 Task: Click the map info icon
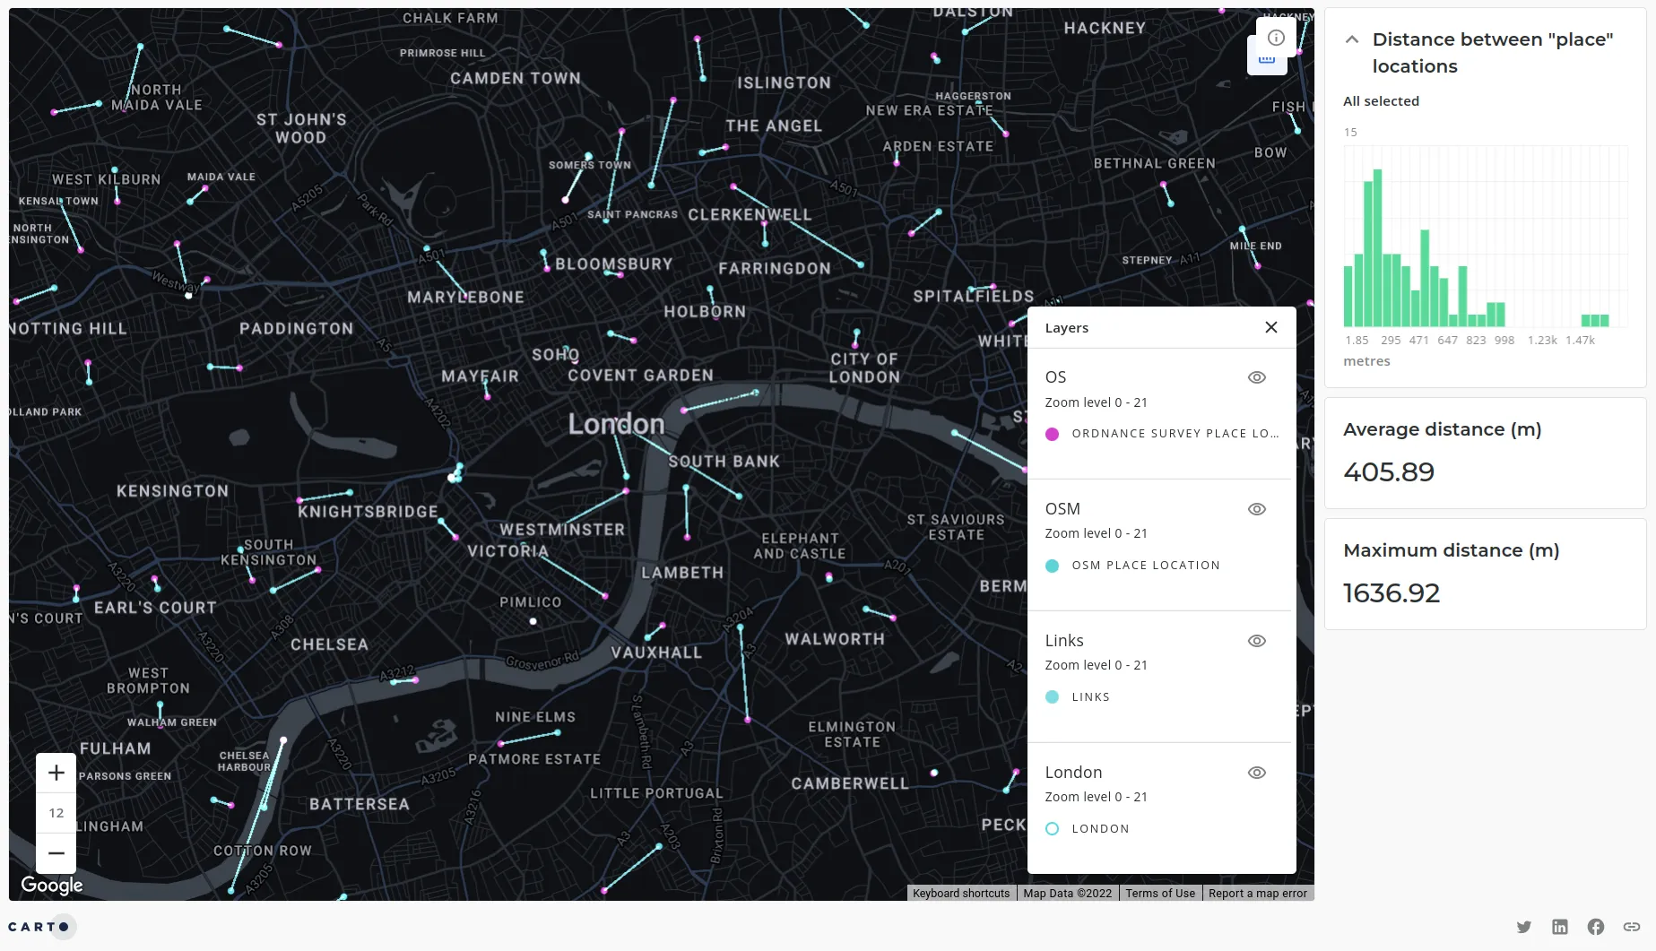tap(1276, 38)
